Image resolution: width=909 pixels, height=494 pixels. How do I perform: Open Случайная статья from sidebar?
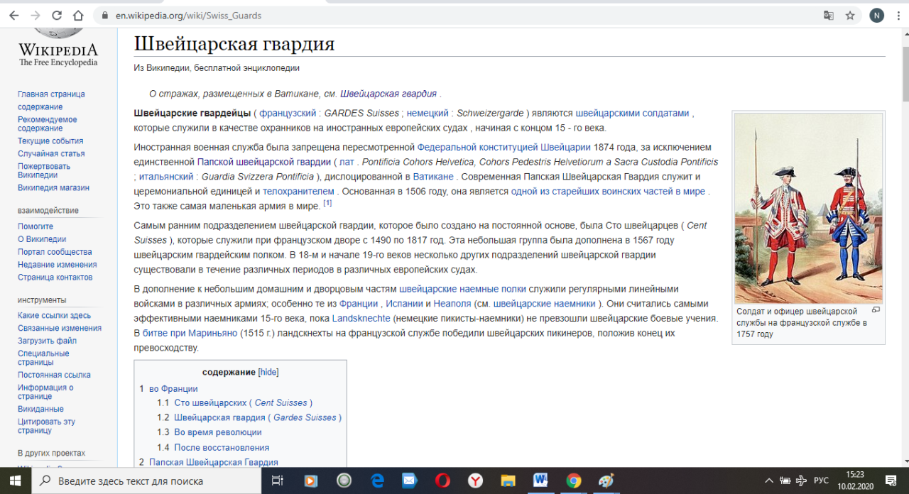(x=51, y=153)
